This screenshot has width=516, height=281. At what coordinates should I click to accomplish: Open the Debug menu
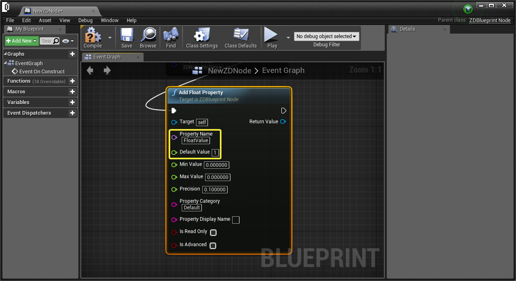85,20
